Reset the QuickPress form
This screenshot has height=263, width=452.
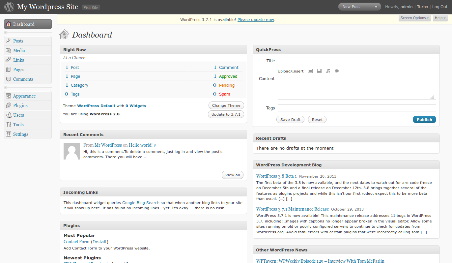click(x=317, y=120)
